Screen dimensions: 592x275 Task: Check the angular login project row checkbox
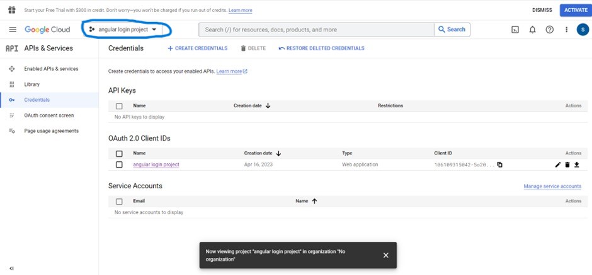click(x=119, y=164)
